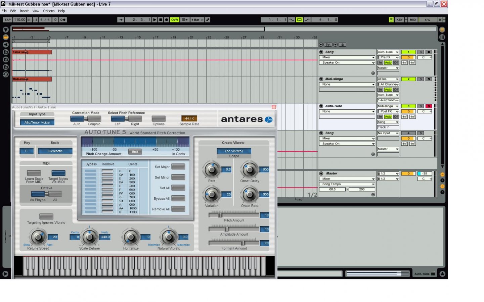The image size is (484, 302).
Task: Click the next locator arrow beside Set
Action: pos(335,45)
